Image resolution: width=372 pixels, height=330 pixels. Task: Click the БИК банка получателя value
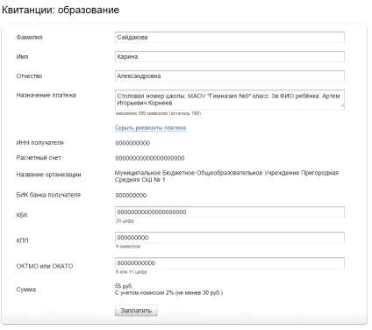point(131,195)
